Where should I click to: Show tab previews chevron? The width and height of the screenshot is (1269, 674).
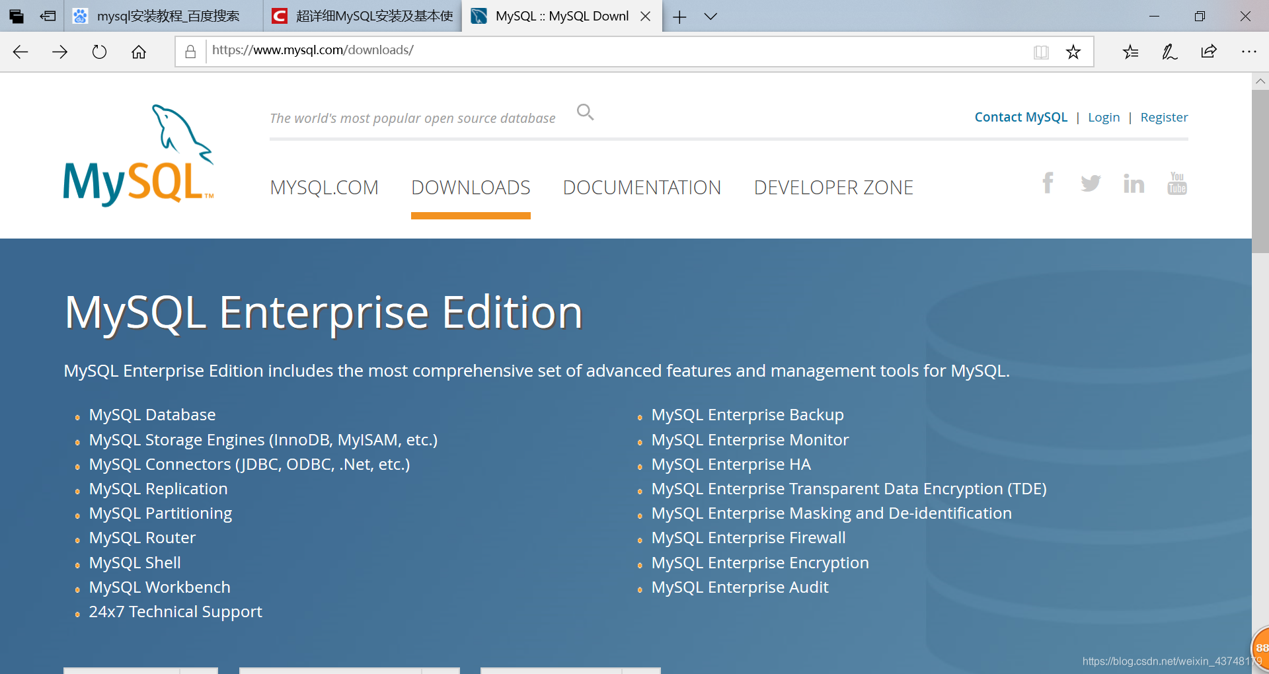click(x=711, y=17)
